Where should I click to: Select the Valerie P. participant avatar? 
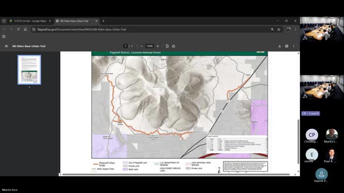[x=321, y=174]
